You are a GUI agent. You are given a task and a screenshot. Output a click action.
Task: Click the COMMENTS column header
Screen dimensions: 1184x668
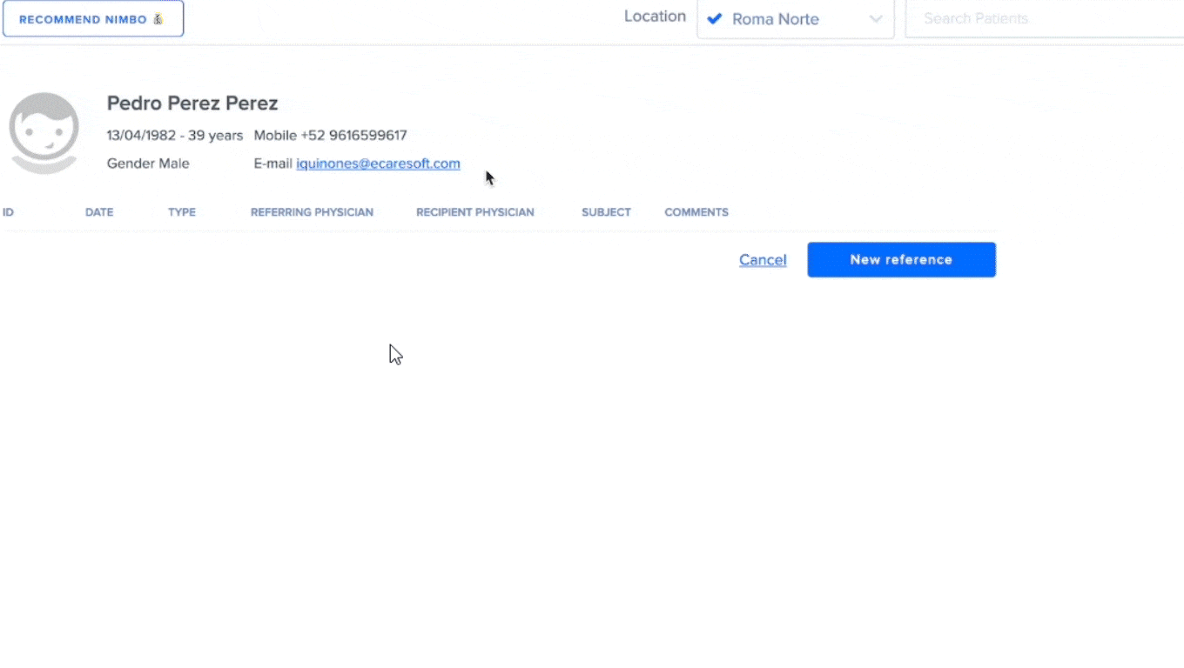[696, 211]
